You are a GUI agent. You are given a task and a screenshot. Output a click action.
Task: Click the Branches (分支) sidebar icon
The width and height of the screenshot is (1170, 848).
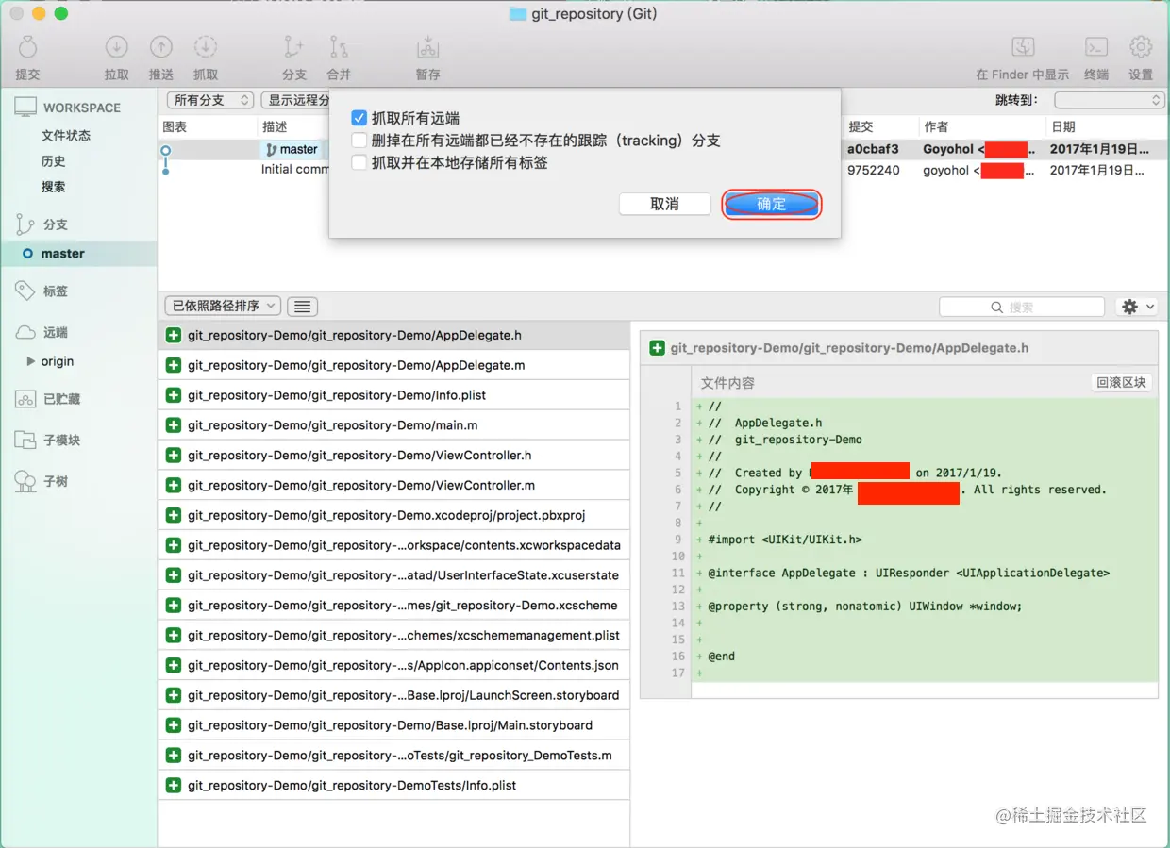(x=25, y=224)
